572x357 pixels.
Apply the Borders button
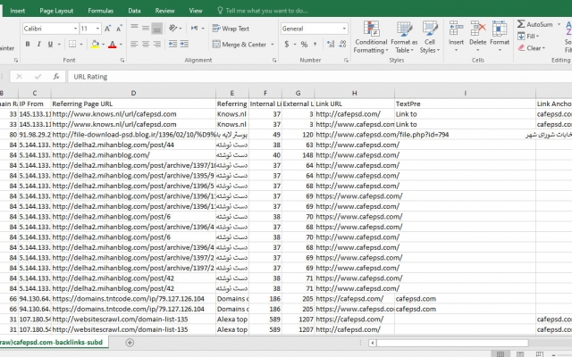tap(72, 45)
